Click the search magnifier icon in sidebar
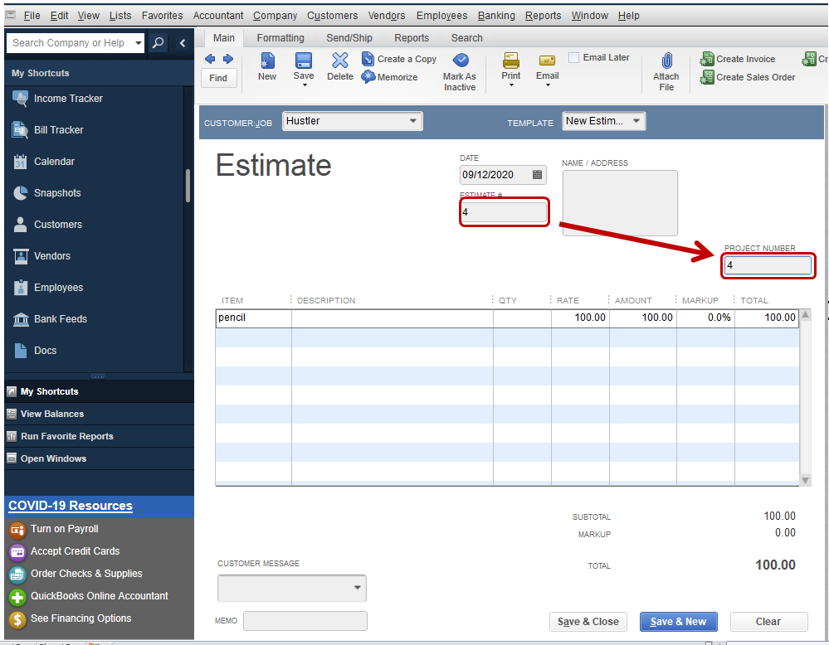Screen dimensions: 829x645 [x=158, y=43]
